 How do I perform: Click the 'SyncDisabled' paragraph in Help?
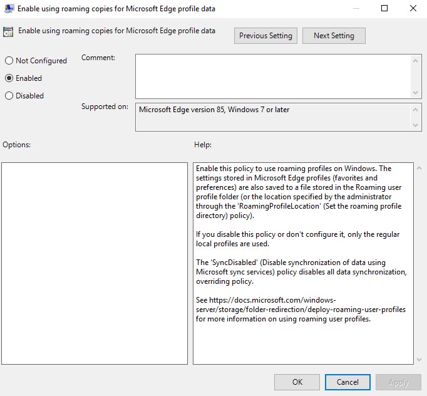pos(301,272)
